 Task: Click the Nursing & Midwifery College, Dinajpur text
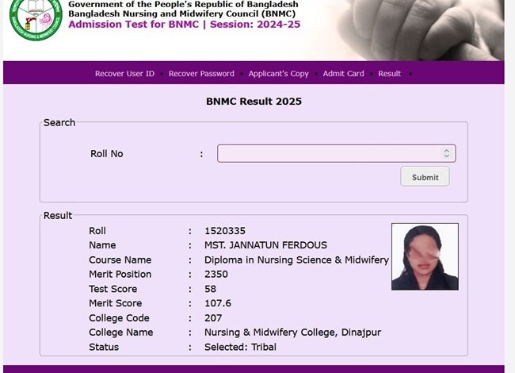[292, 333]
